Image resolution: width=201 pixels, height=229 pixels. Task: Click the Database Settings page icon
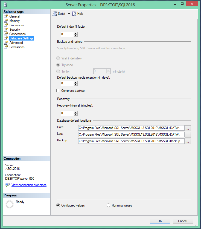point(6,38)
